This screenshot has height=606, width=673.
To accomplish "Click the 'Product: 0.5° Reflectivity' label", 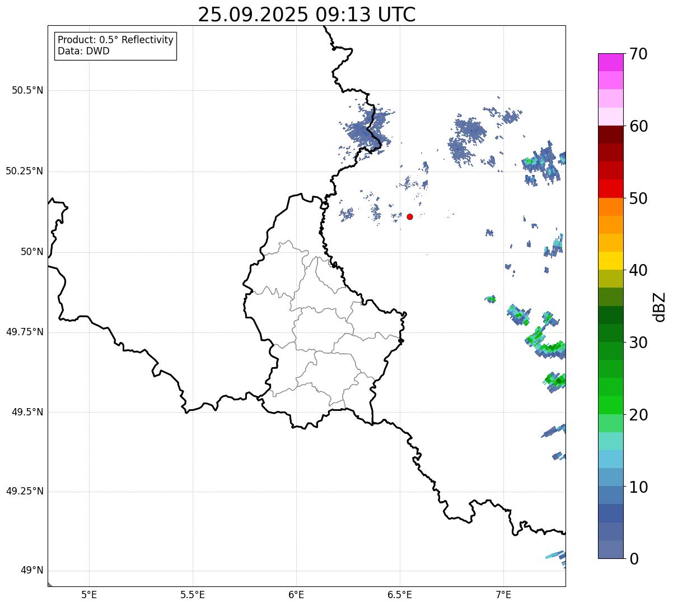I will pyautogui.click(x=116, y=40).
